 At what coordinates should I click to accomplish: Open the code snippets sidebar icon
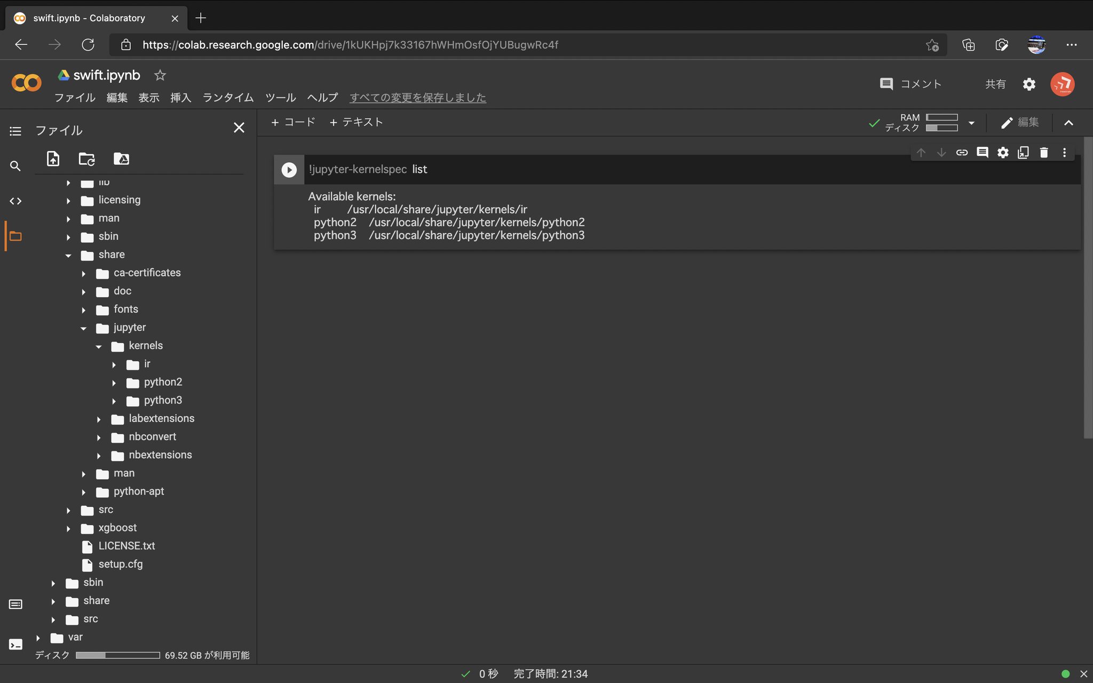[15, 201]
